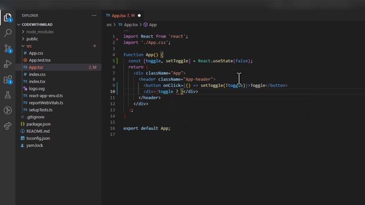Open the Testing flask icon

point(7,95)
